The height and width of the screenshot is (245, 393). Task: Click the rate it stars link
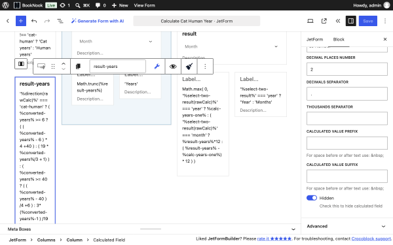(x=274, y=238)
